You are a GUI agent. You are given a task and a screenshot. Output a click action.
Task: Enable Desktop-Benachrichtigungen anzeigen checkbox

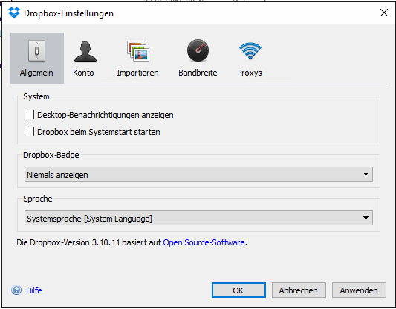point(29,115)
